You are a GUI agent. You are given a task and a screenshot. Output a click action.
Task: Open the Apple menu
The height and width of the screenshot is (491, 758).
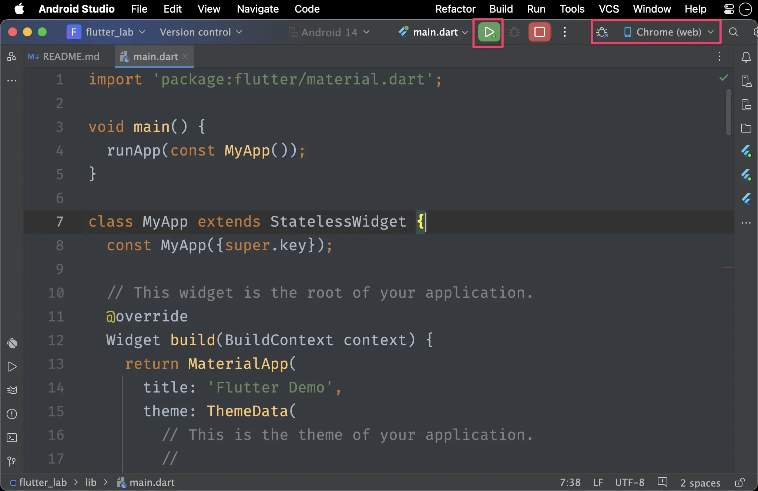19,9
